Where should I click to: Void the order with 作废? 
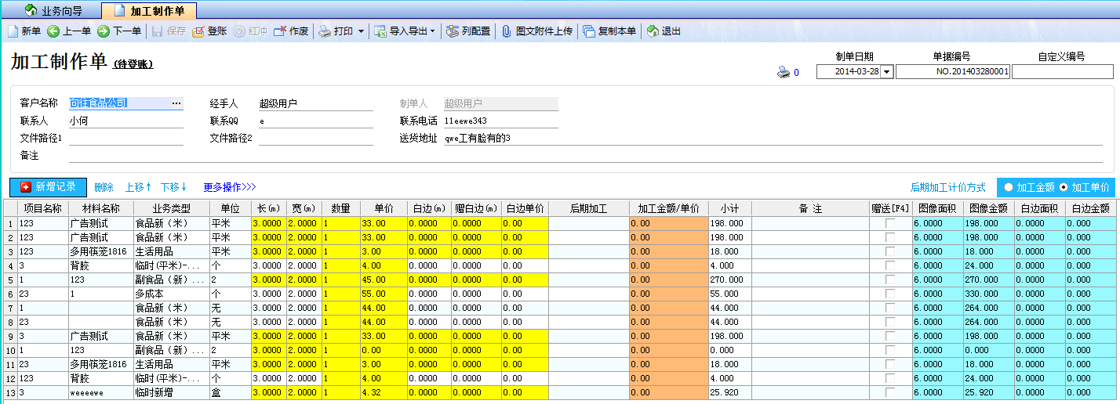(x=291, y=31)
